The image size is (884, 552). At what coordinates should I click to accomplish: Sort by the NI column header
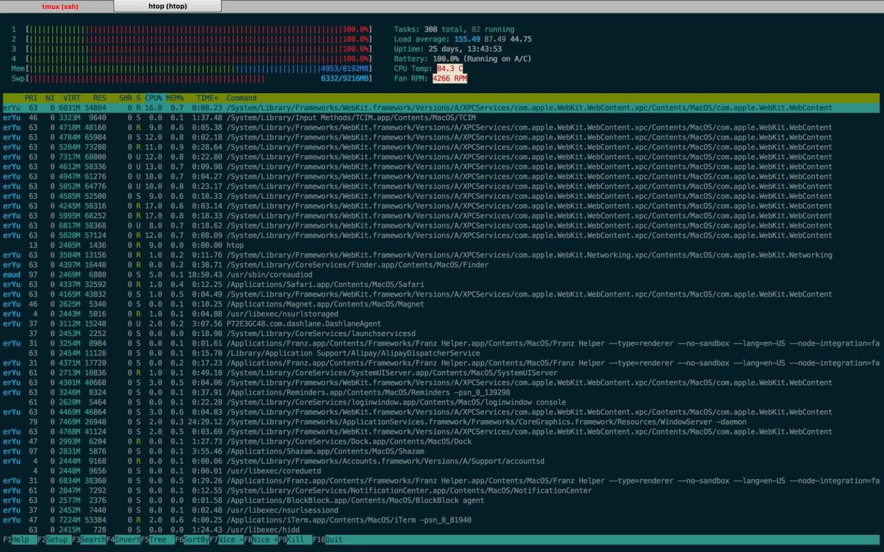[x=50, y=98]
